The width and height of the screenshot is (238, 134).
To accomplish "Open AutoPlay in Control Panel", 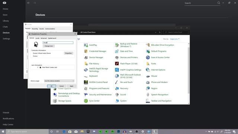I will click(x=90, y=45).
